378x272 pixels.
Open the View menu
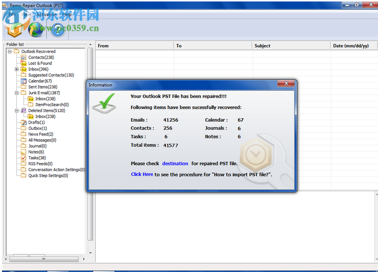[26, 14]
